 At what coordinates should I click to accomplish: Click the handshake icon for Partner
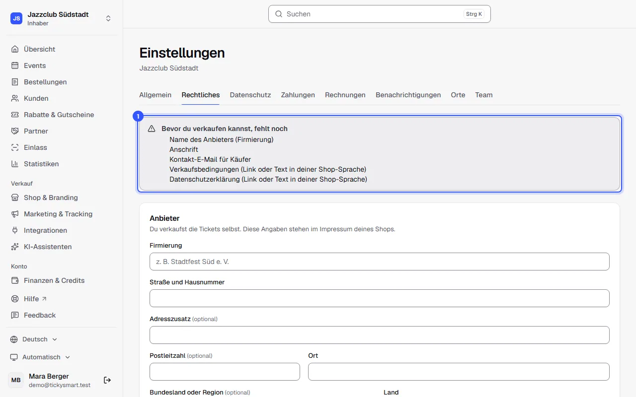tap(15, 131)
